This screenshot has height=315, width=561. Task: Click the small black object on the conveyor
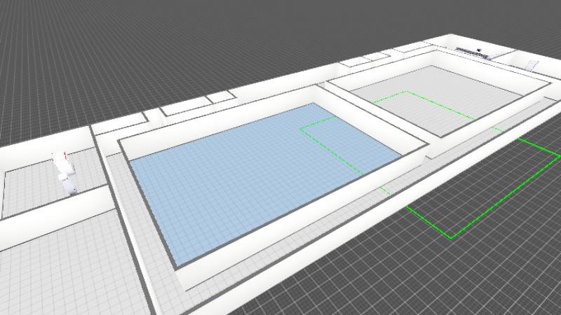478,49
